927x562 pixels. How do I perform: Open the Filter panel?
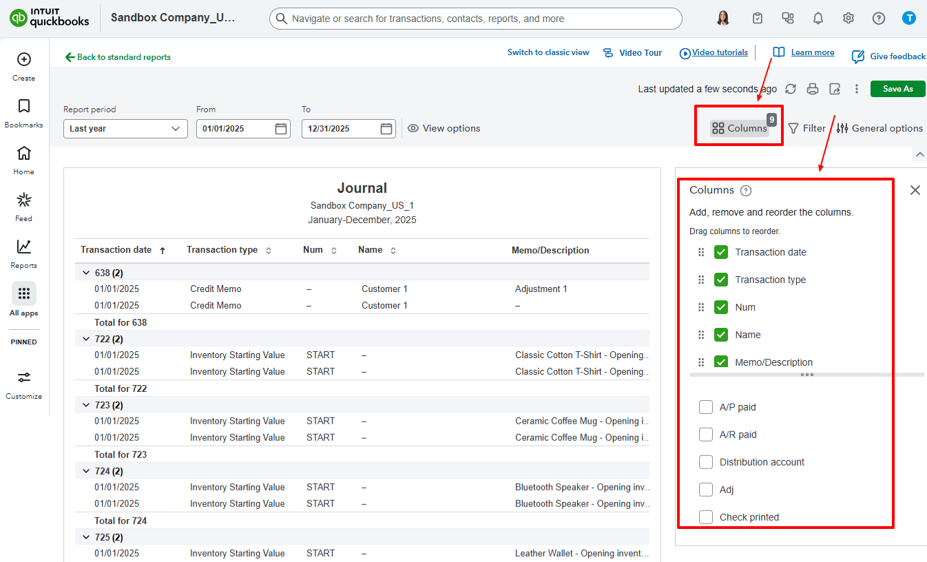pyautogui.click(x=806, y=128)
